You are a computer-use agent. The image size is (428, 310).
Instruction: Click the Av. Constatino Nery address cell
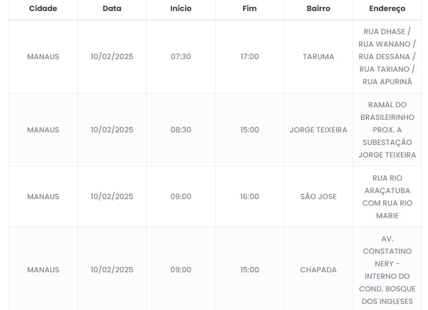387,270
